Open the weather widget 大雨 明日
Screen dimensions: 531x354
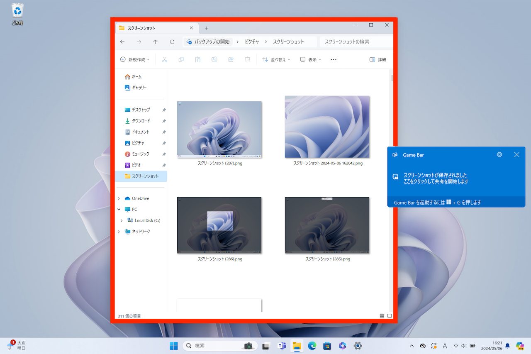point(17,346)
